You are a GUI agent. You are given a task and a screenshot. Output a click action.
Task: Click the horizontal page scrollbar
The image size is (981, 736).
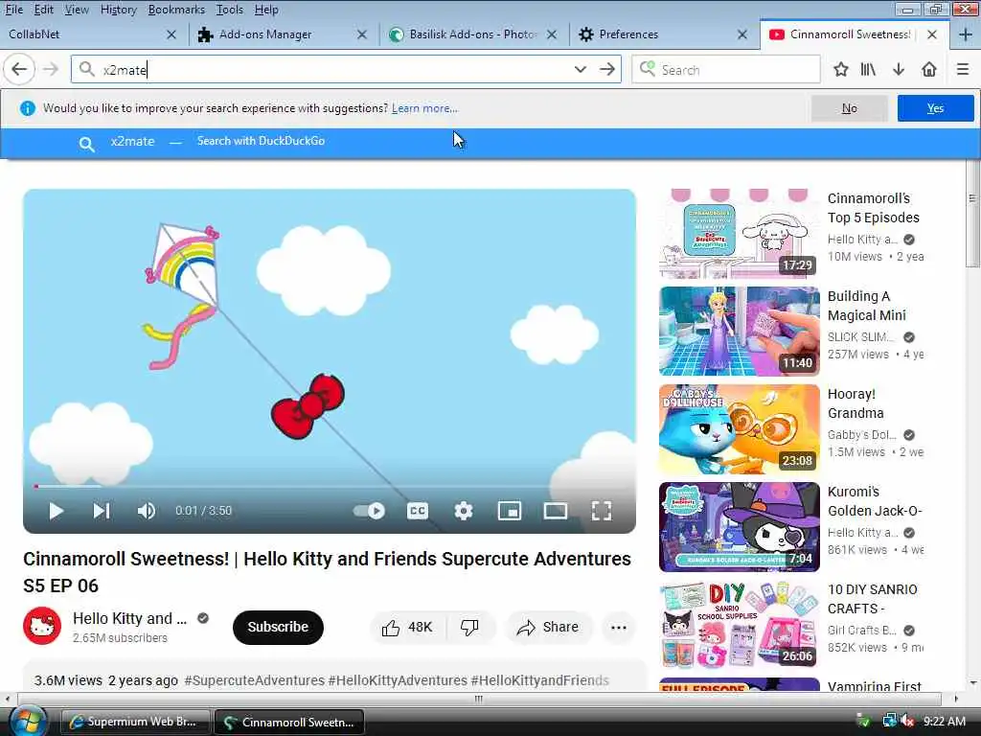tap(479, 699)
